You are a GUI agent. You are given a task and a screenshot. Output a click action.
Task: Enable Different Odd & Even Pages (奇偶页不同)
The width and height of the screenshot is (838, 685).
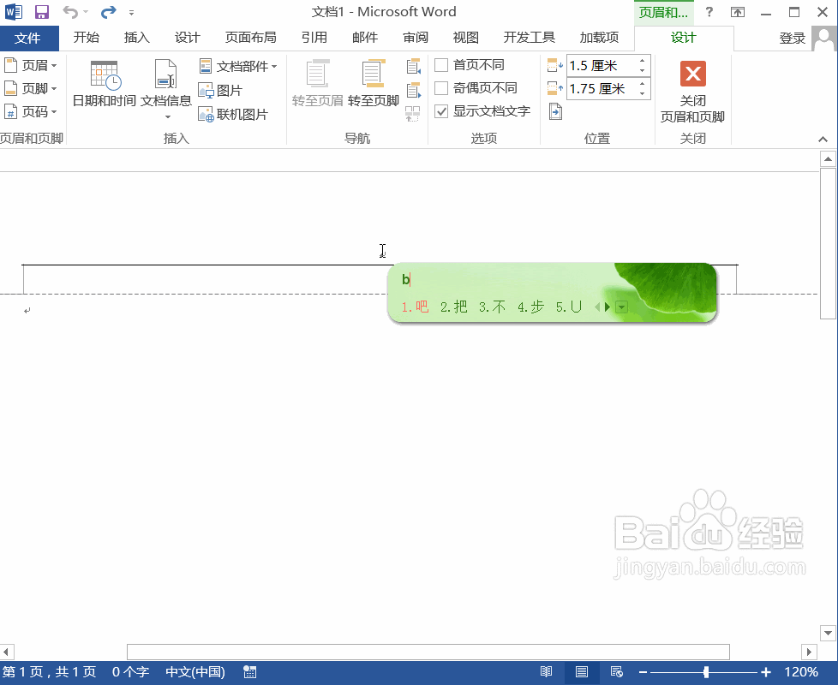(x=441, y=88)
